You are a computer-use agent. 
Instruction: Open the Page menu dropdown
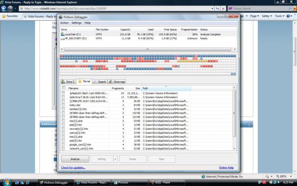pos(254,16)
